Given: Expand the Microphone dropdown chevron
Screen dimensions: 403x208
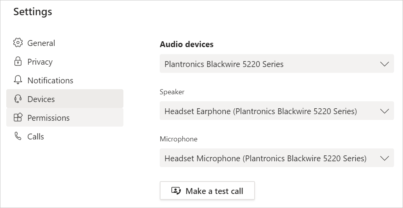Looking at the screenshot, I should point(385,158).
